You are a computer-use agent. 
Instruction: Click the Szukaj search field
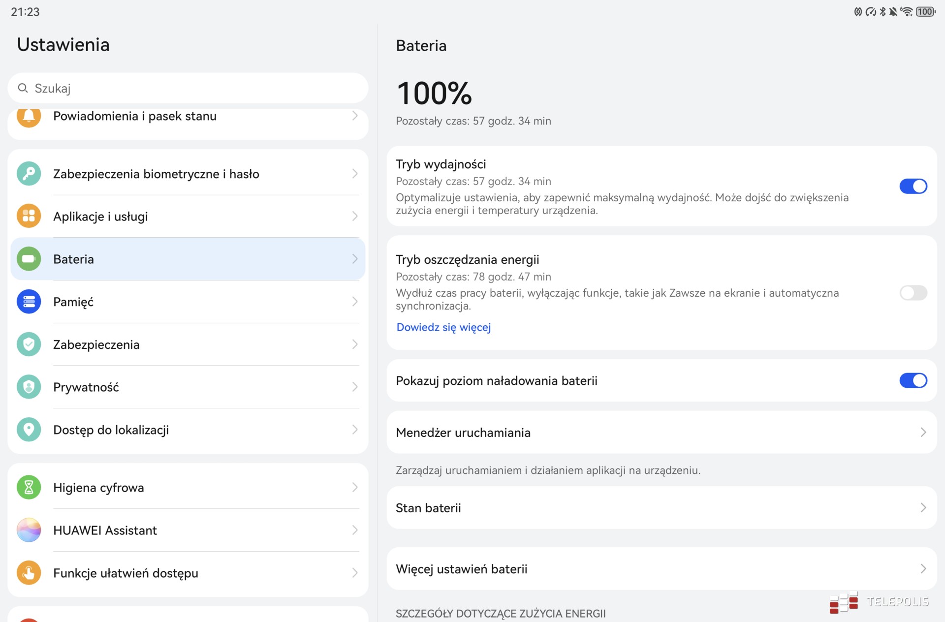(187, 89)
